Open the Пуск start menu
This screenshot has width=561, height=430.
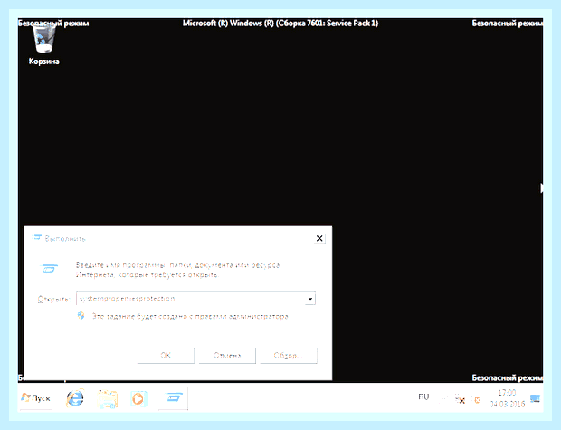[36, 398]
